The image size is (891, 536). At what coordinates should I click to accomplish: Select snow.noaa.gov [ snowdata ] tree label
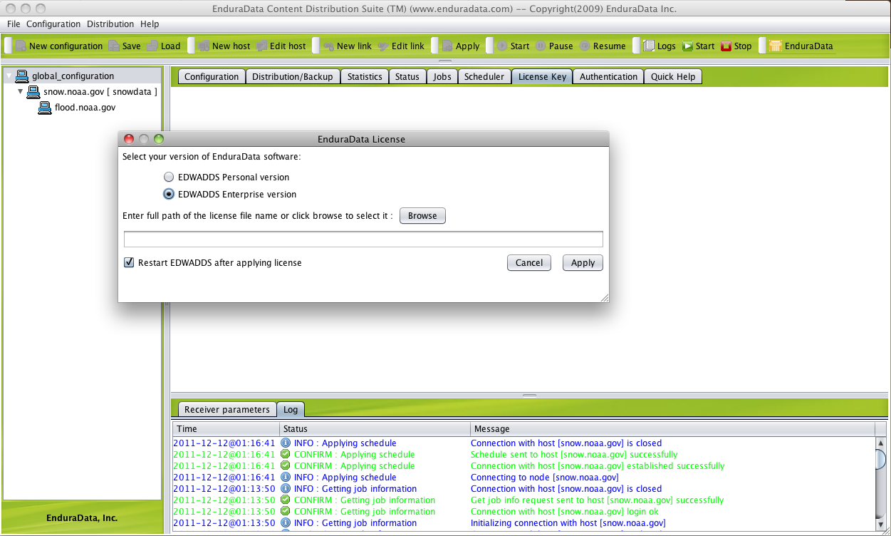[100, 92]
